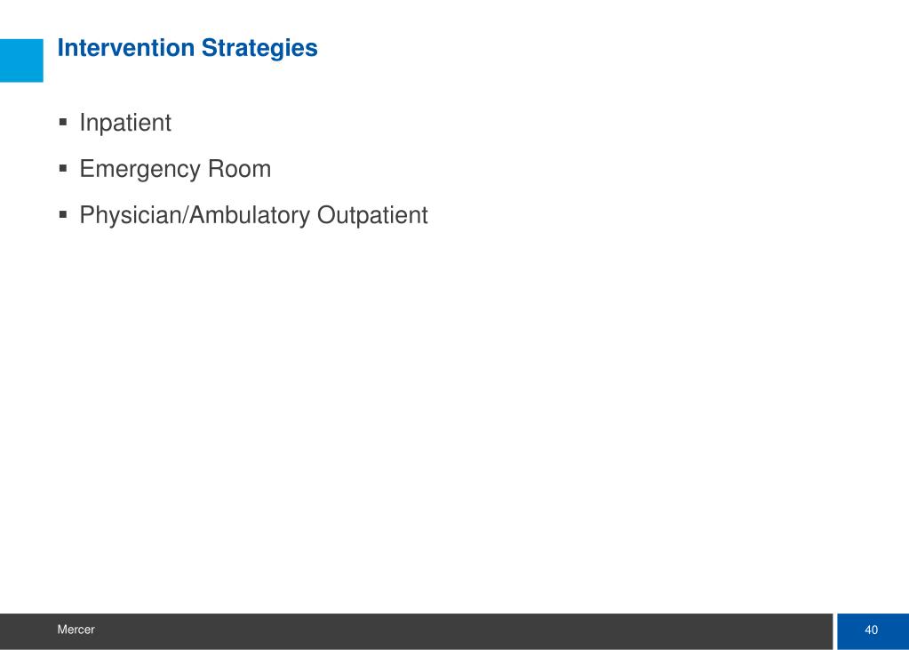Click the dark gray footer bar
909x650 pixels.
[416, 631]
